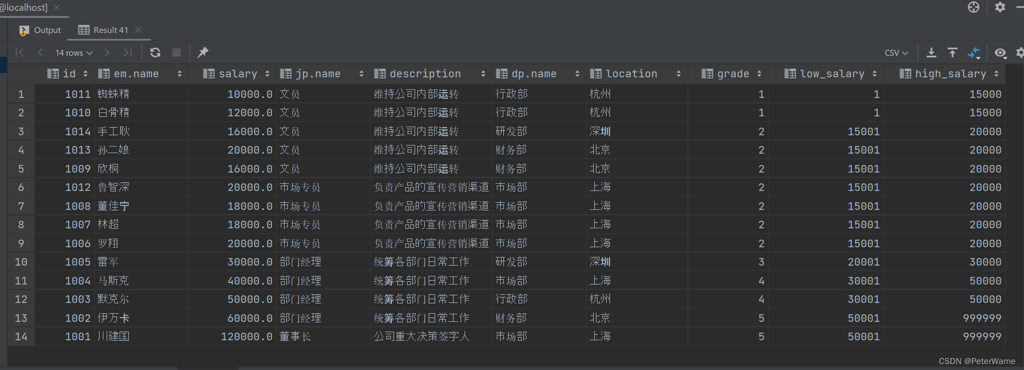Click the stop/cancel query icon
The image size is (1024, 370).
pyautogui.click(x=176, y=52)
